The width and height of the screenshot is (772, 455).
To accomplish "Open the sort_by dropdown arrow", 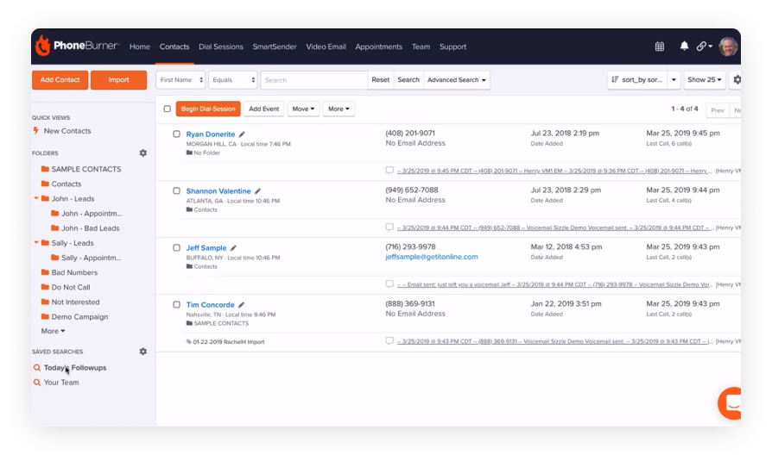I will (674, 79).
